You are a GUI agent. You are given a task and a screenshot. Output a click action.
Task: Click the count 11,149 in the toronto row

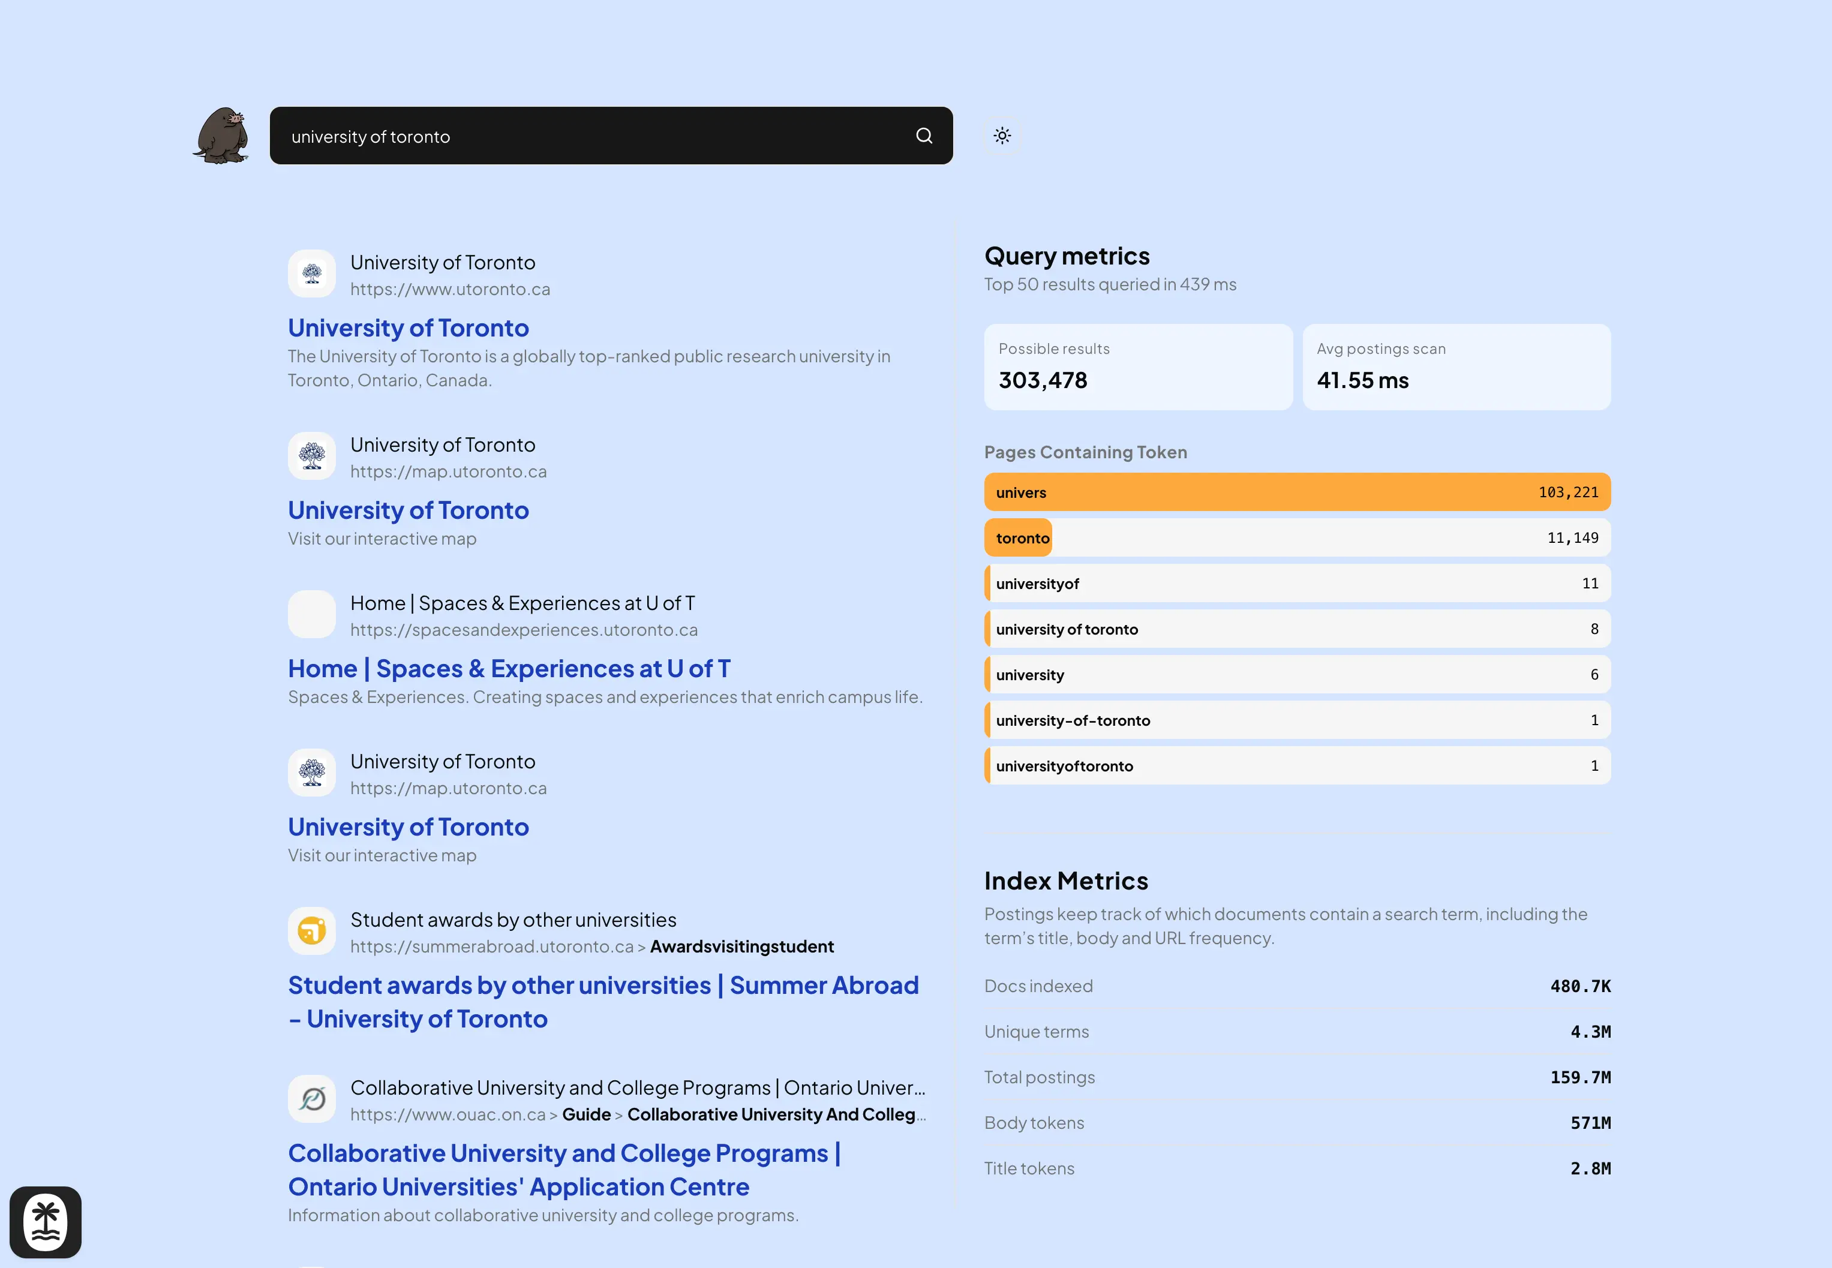[1573, 538]
